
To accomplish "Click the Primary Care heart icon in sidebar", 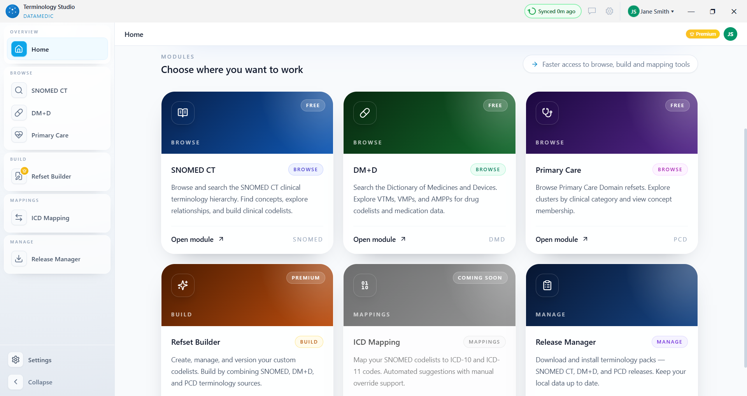I will coord(19,135).
